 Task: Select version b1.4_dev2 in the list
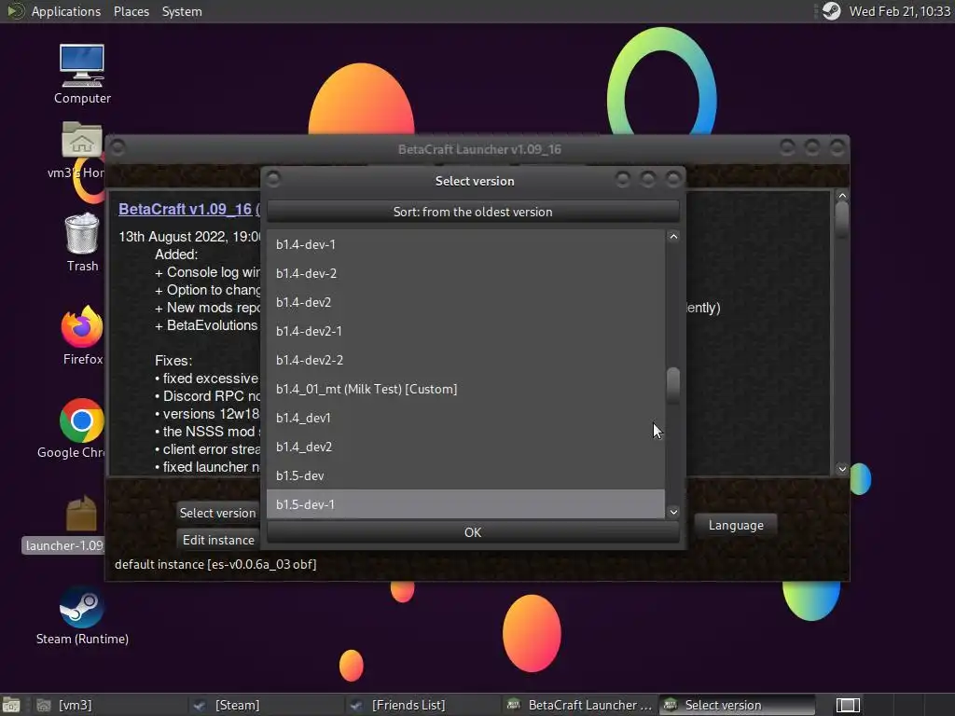(x=465, y=447)
